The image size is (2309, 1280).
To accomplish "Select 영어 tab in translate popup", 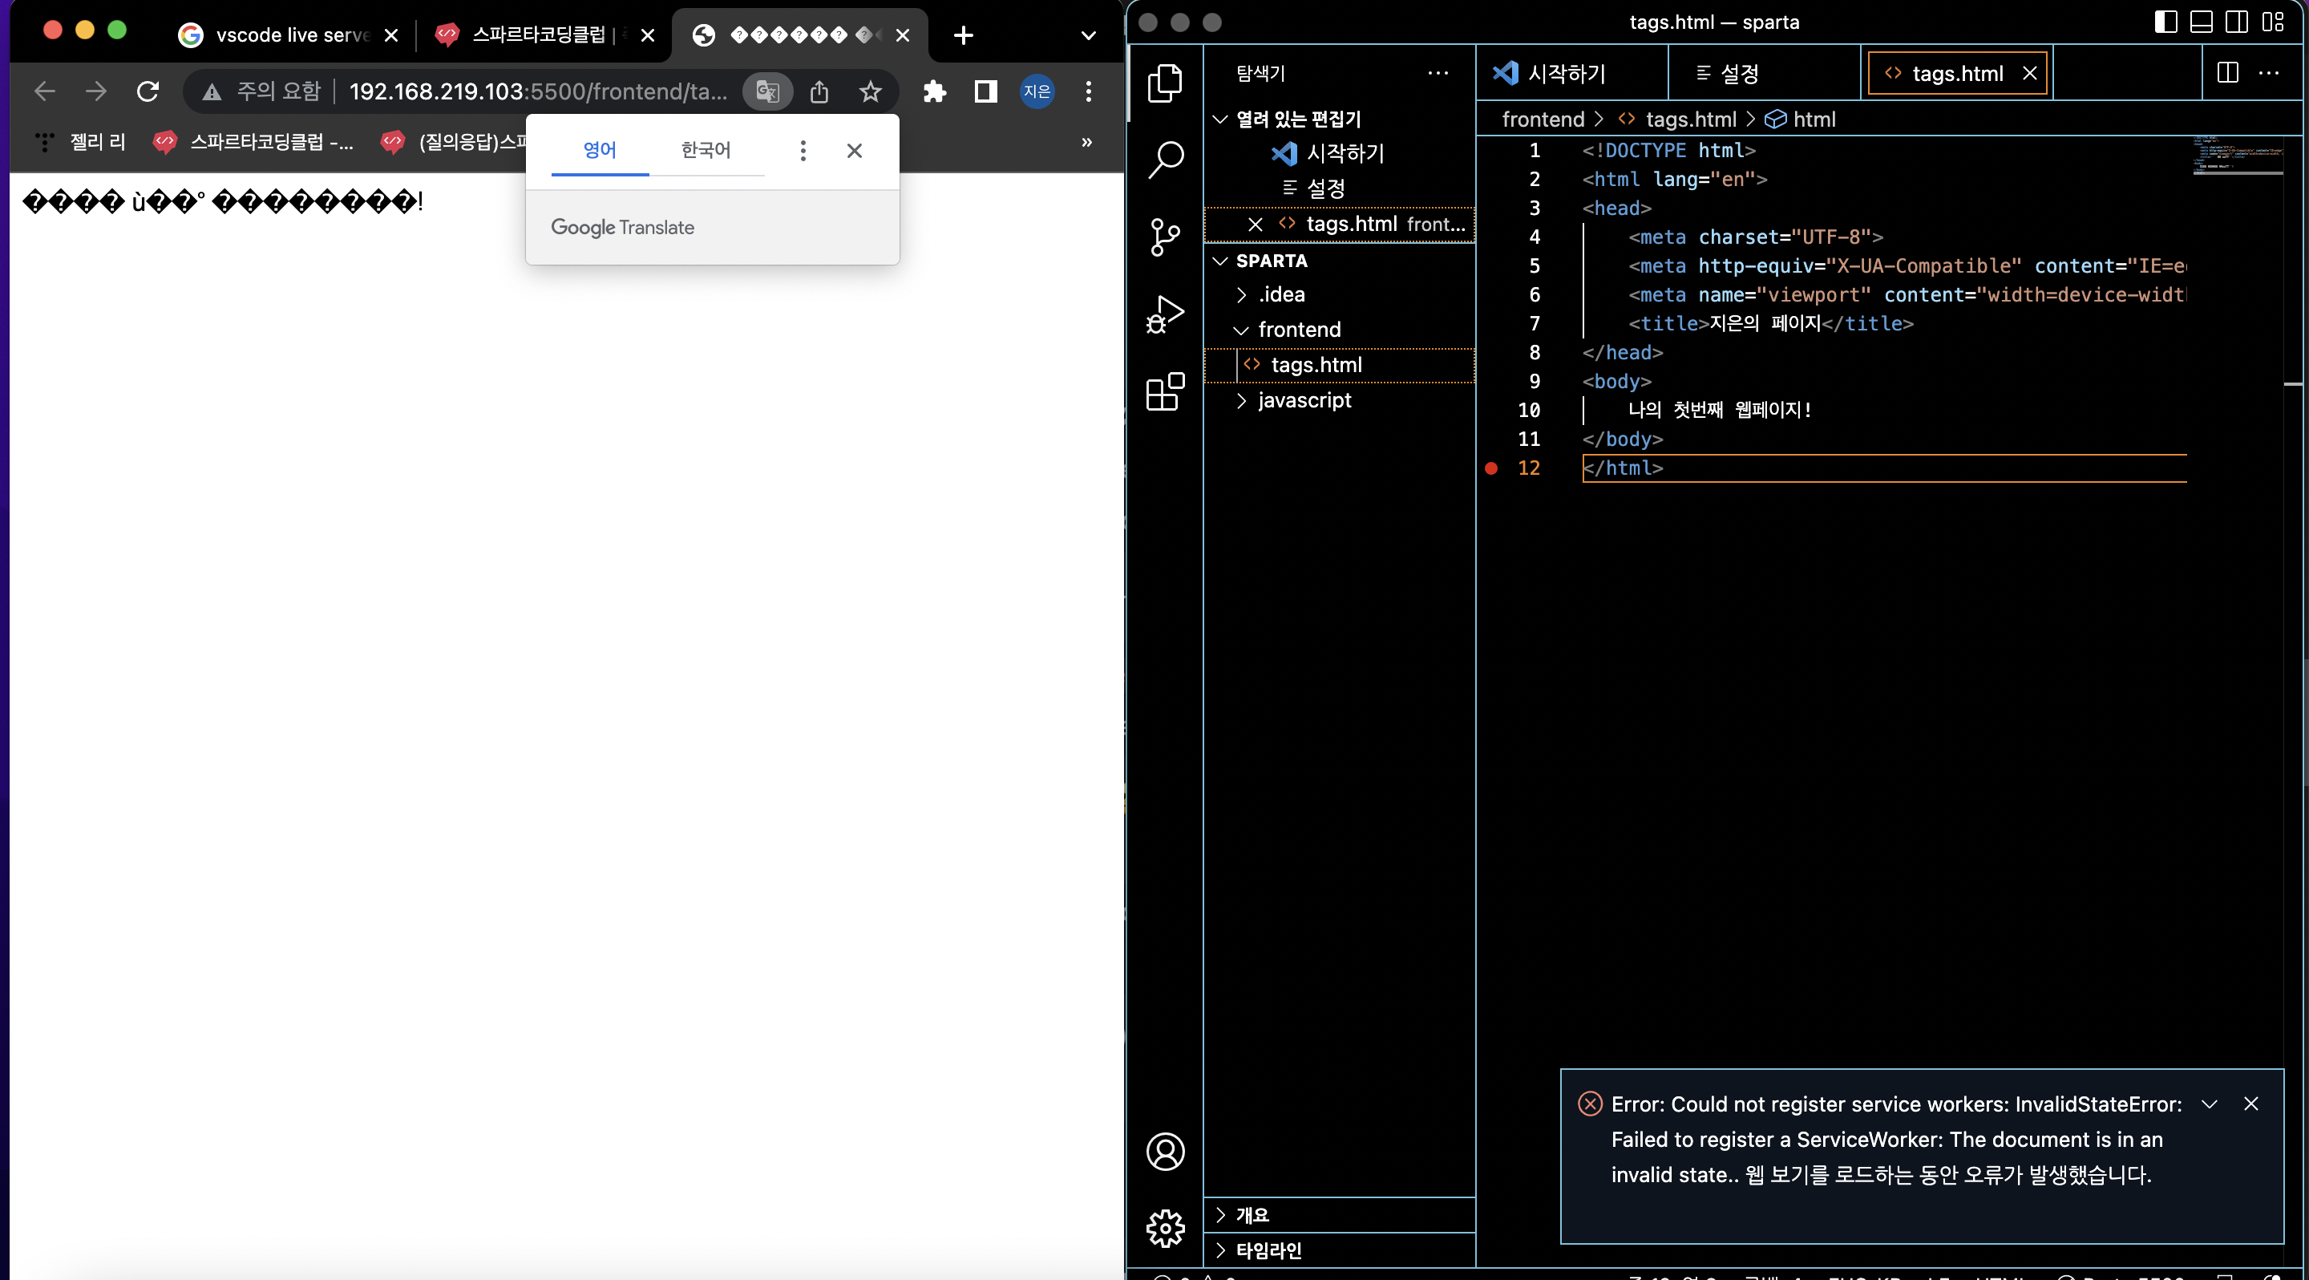I will (x=600, y=151).
